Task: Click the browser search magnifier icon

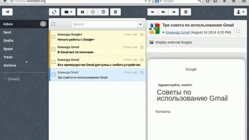Action: [x=200, y=1]
